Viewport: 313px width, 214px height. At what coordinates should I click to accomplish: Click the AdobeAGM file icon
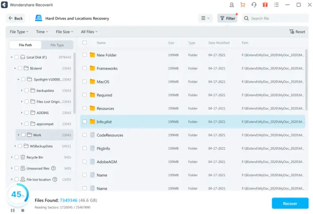[x=92, y=162]
